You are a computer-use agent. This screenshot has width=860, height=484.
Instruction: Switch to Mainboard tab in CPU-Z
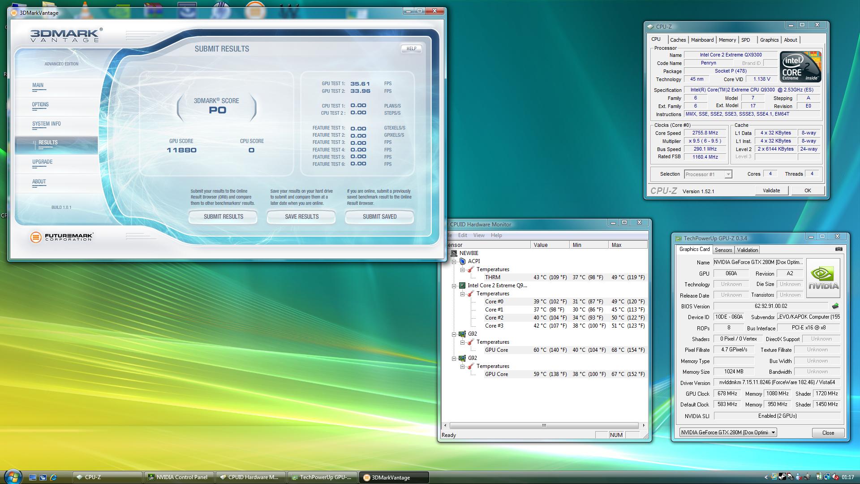(x=702, y=40)
